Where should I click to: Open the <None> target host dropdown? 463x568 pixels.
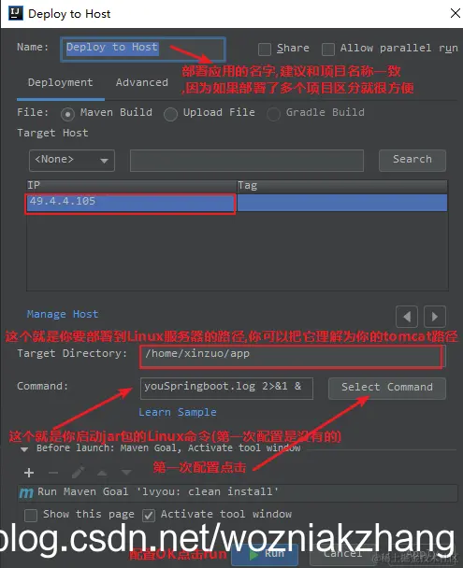(x=72, y=161)
